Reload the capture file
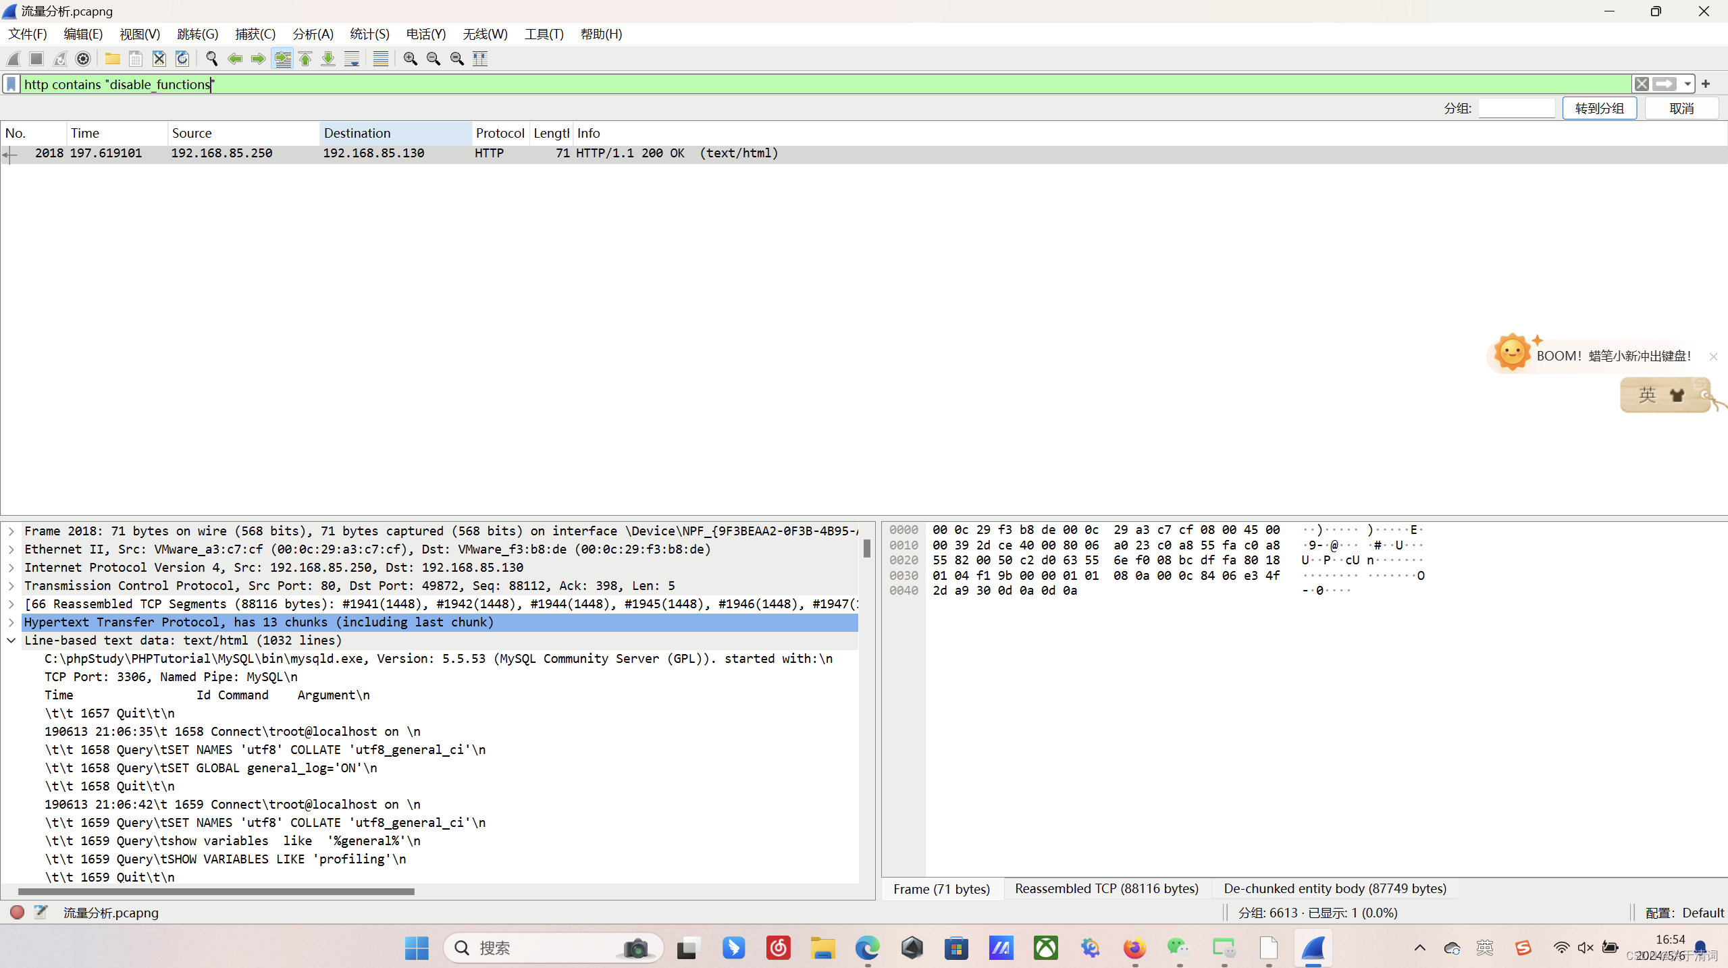1728x968 pixels. (x=182, y=59)
